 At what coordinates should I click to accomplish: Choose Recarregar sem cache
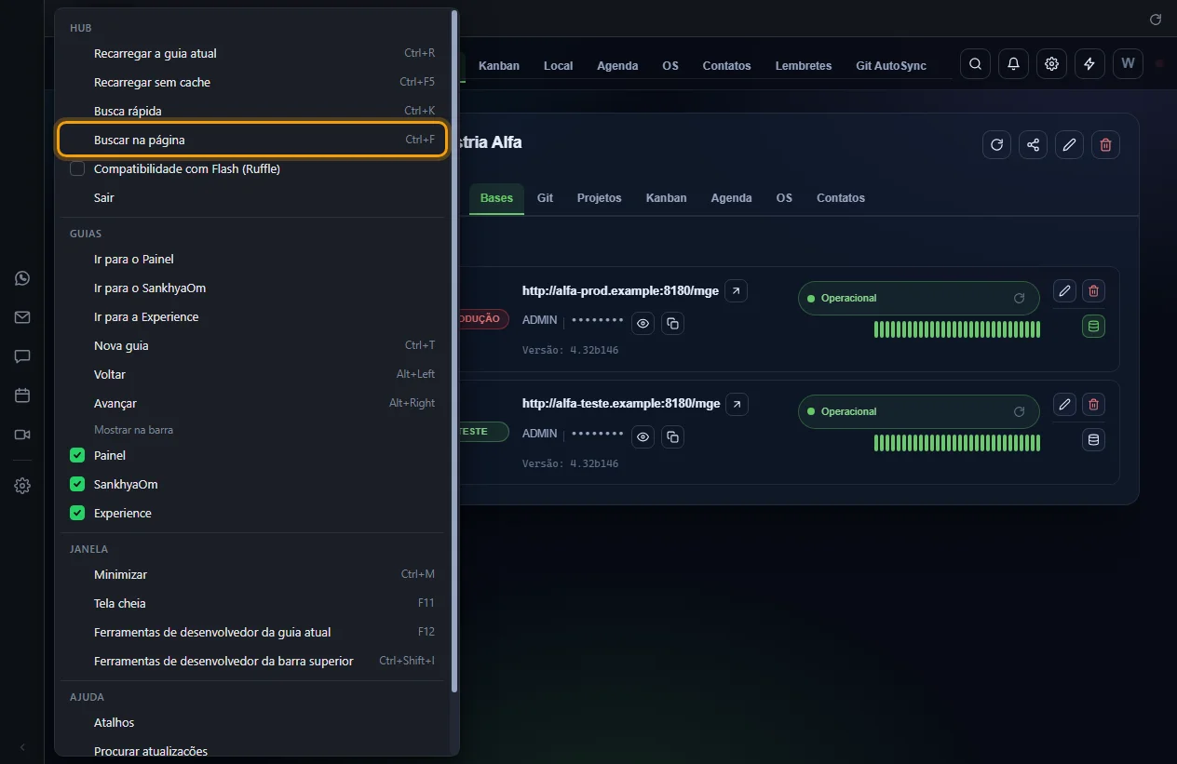coord(252,82)
